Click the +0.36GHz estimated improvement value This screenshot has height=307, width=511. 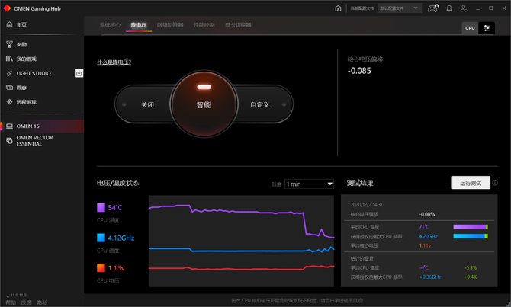[430, 277]
